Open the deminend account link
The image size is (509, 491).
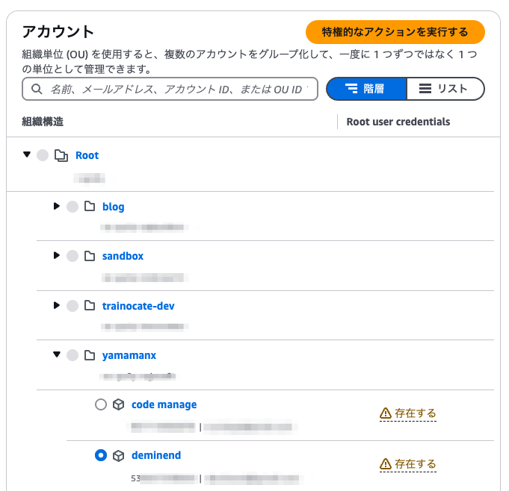[156, 455]
